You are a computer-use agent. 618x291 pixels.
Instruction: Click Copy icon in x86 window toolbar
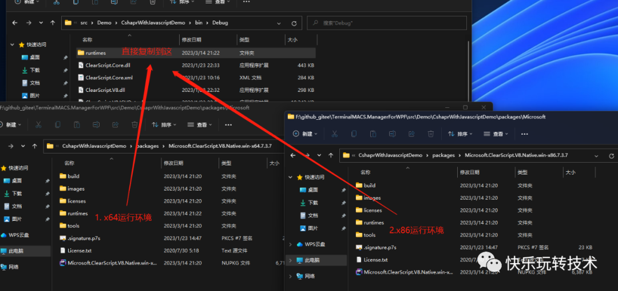(x=354, y=134)
